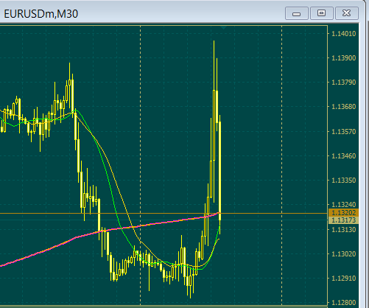
Task: Maximize the EURUSDm,M30 chart window
Action: tap(322, 13)
